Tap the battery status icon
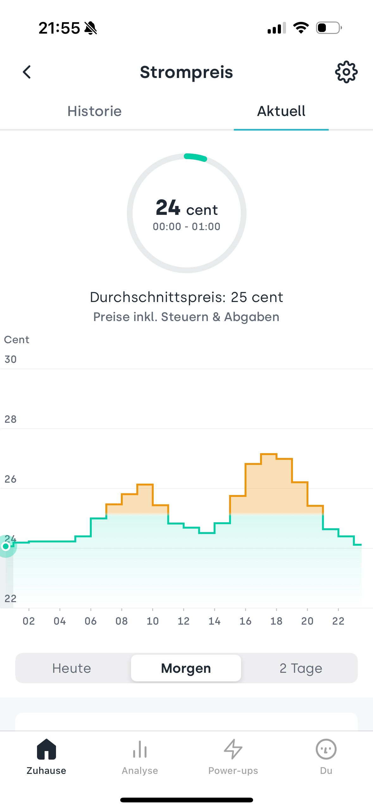The image size is (373, 810). click(329, 28)
